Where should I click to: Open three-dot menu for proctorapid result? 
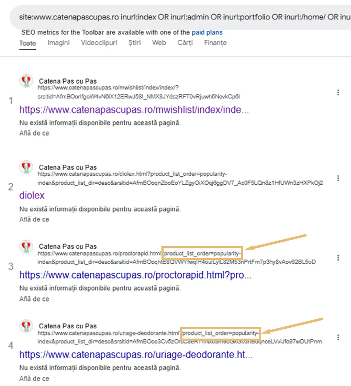(x=338, y=258)
